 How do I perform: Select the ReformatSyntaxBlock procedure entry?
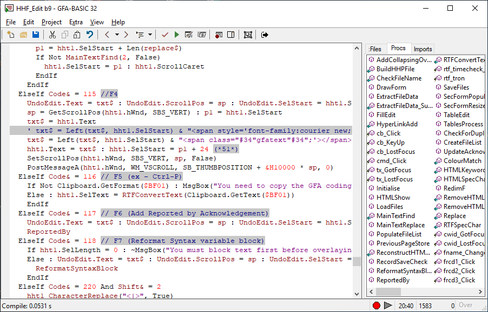coord(404,271)
